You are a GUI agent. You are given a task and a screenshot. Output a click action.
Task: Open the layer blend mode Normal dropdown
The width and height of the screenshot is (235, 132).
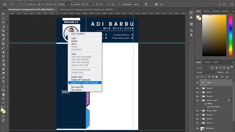tap(206, 72)
